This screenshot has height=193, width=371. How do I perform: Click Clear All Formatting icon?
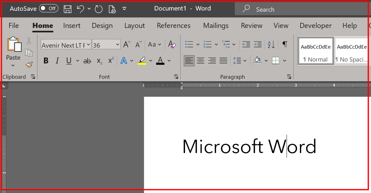172,44
